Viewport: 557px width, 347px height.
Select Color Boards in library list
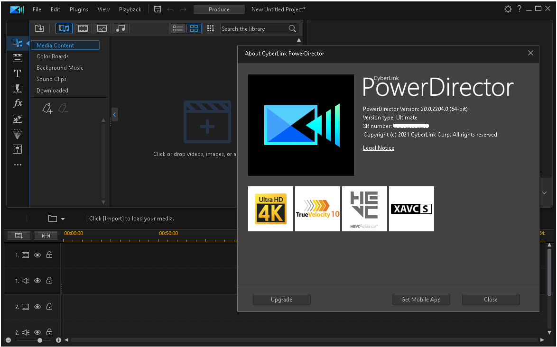coord(53,56)
